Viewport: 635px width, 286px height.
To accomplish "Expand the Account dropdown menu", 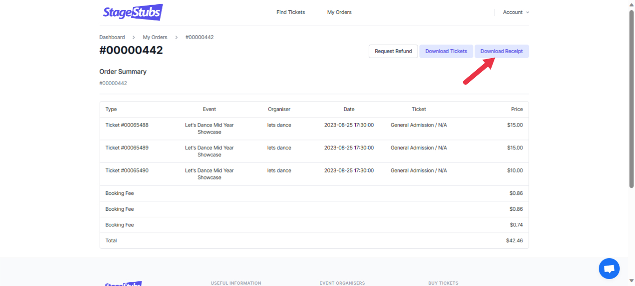I will point(516,12).
